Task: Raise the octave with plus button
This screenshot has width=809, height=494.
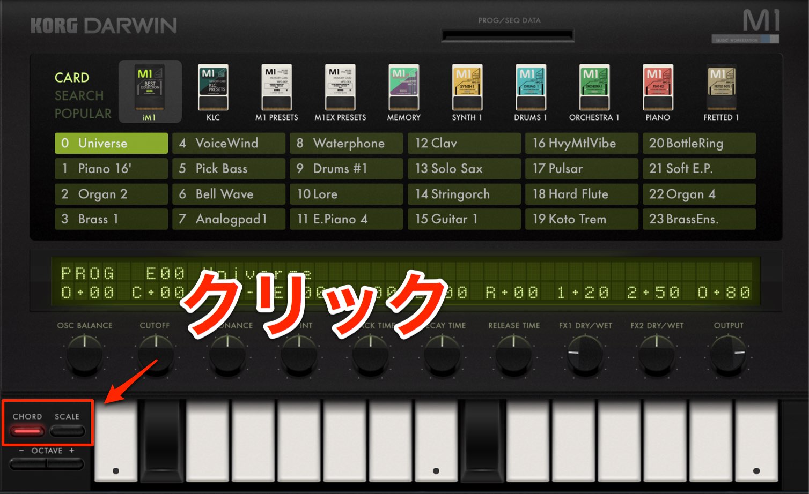Action: point(65,464)
